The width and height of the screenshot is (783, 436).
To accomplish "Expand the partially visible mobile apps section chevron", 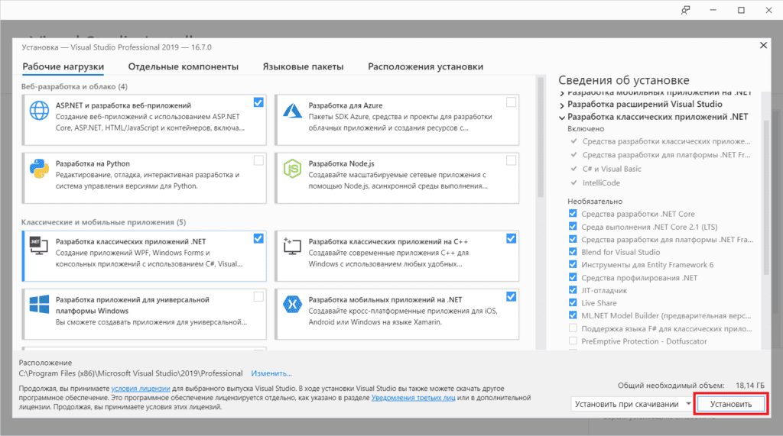I will [562, 93].
